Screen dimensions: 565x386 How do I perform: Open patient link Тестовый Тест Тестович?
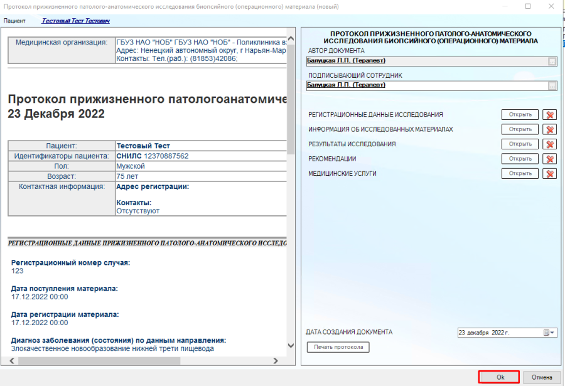[x=76, y=21]
